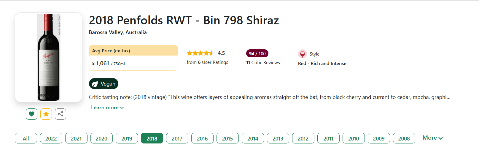479x150 pixels.
Task: Click the yellow star rating icon
Action: pyautogui.click(x=46, y=114)
